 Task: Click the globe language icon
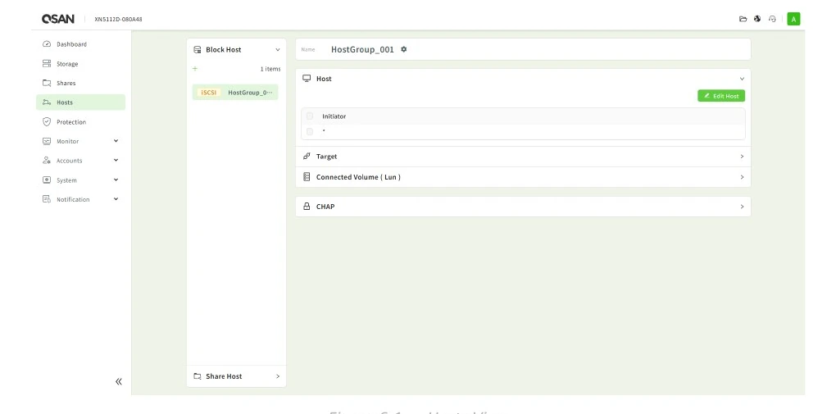tap(757, 19)
